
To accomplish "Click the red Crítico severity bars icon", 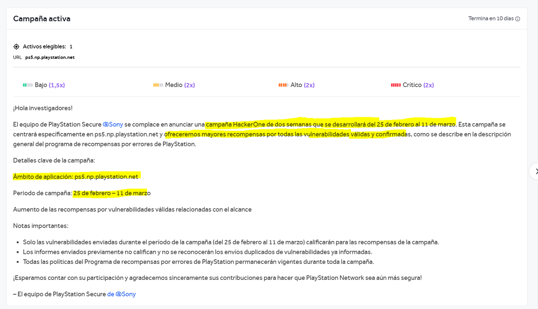I will pyautogui.click(x=396, y=85).
